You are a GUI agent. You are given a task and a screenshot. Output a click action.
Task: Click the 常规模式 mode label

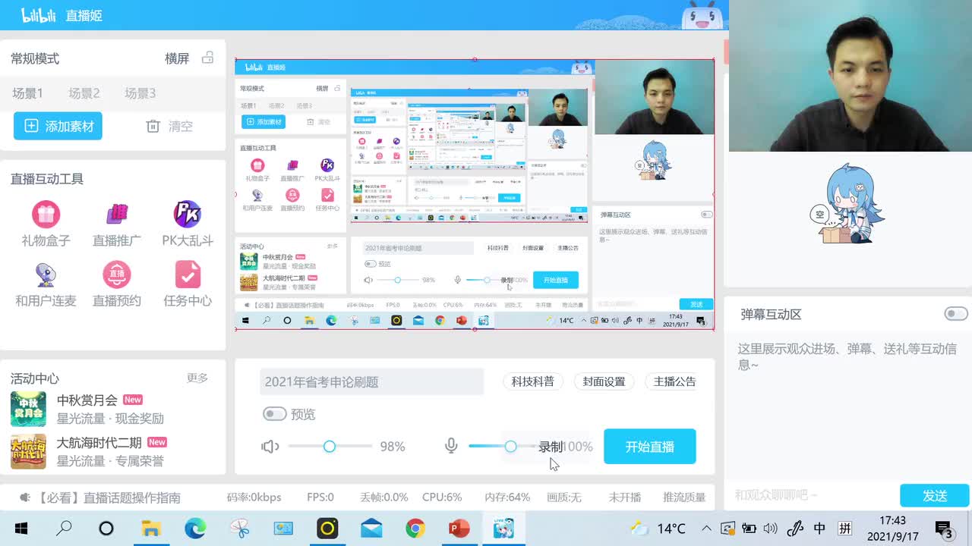[35, 58]
